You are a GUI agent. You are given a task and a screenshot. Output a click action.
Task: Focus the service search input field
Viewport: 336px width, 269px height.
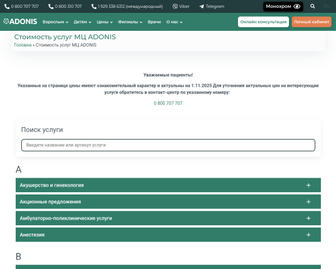[168, 145]
